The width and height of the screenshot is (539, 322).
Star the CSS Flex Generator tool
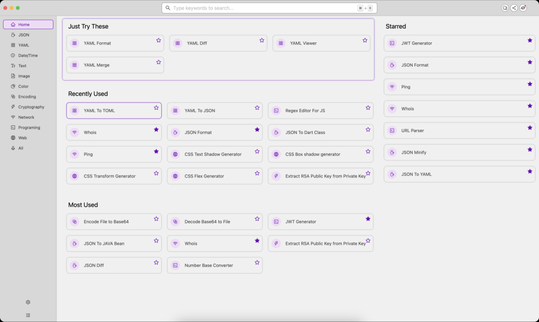point(257,173)
